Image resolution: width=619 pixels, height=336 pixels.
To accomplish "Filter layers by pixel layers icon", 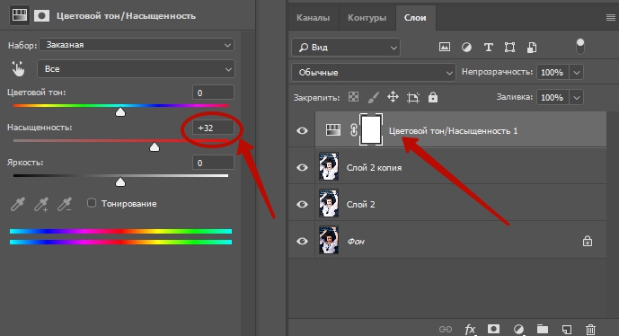I will point(445,48).
